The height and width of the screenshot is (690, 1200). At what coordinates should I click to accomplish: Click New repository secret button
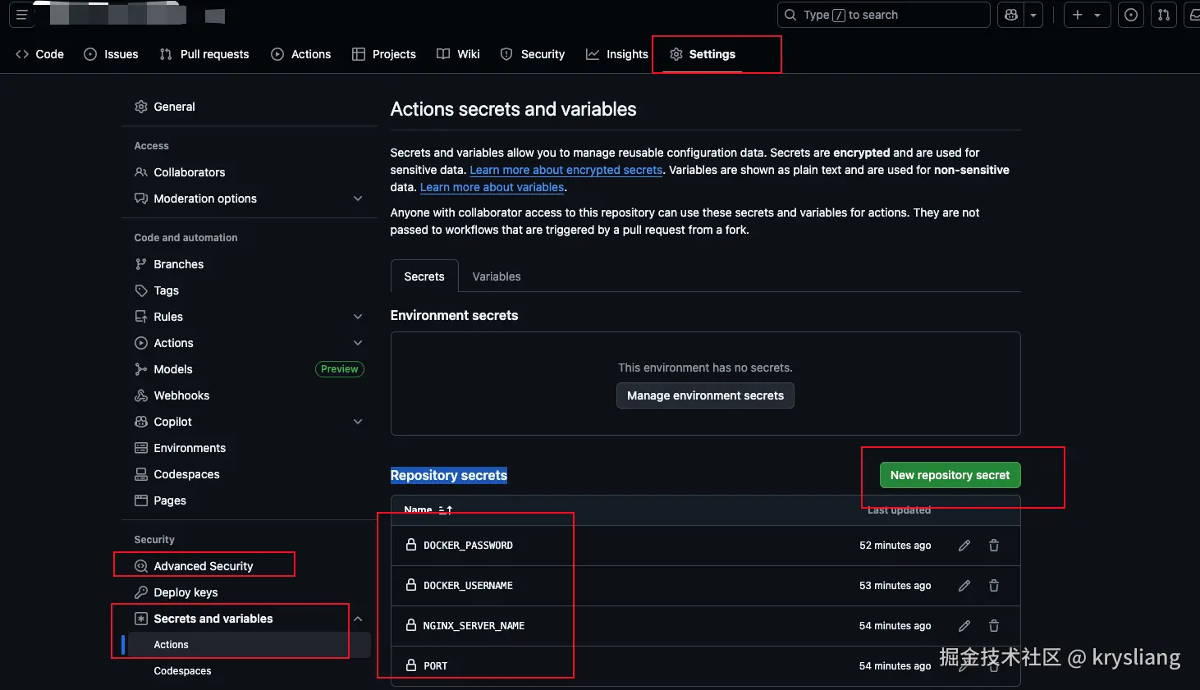pyautogui.click(x=950, y=475)
